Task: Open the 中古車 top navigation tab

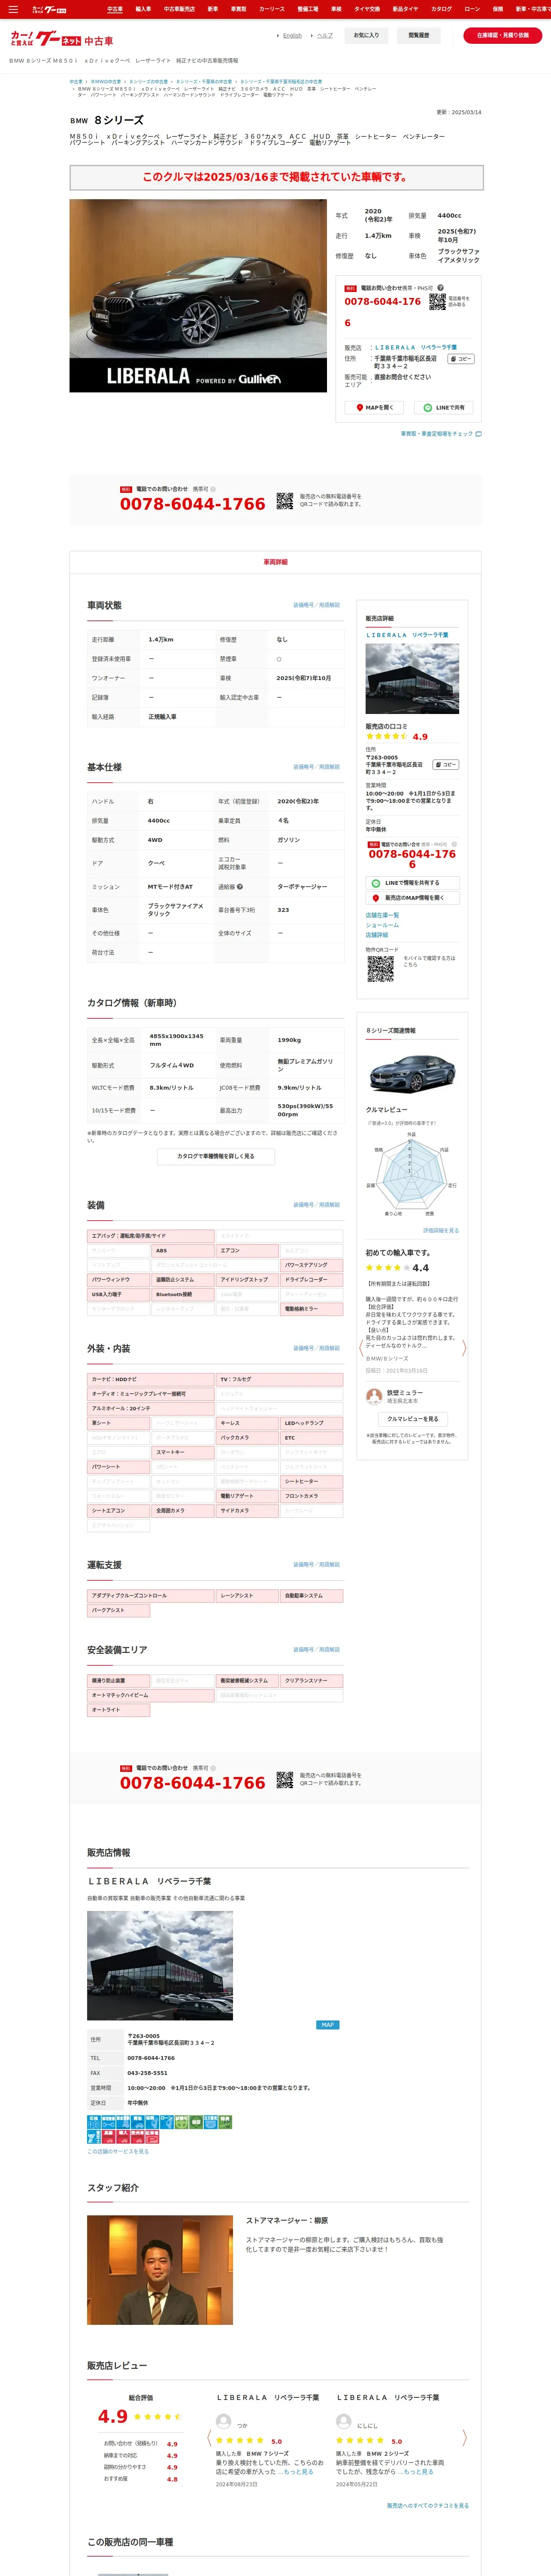Action: pyautogui.click(x=115, y=9)
